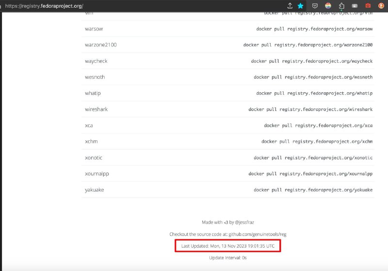Click the share icon in address bar
Viewport: 388px width, 271px height.
tap(290, 6)
